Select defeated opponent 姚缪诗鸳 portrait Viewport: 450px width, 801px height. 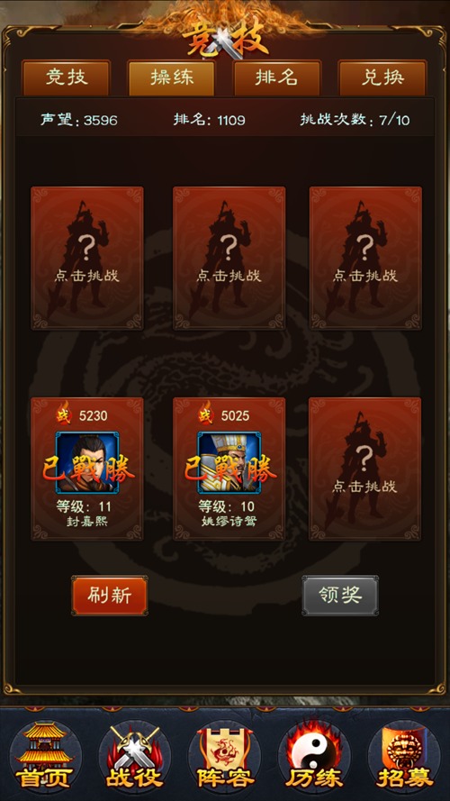pos(229,463)
